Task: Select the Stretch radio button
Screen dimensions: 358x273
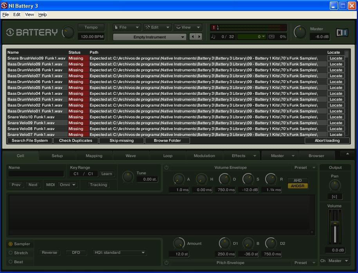Action: (x=11, y=253)
